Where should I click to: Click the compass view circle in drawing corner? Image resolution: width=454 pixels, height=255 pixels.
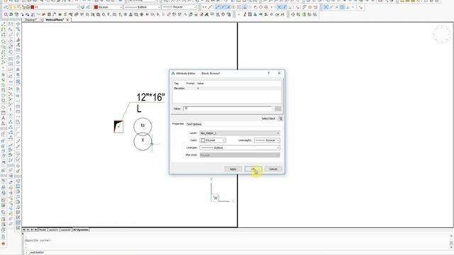pyautogui.click(x=442, y=34)
